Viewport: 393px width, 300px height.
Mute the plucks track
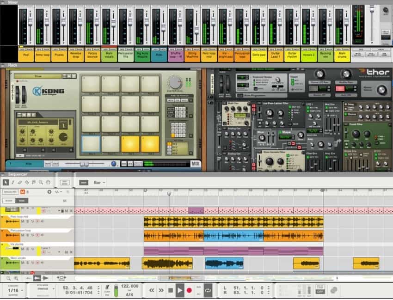point(23,249)
